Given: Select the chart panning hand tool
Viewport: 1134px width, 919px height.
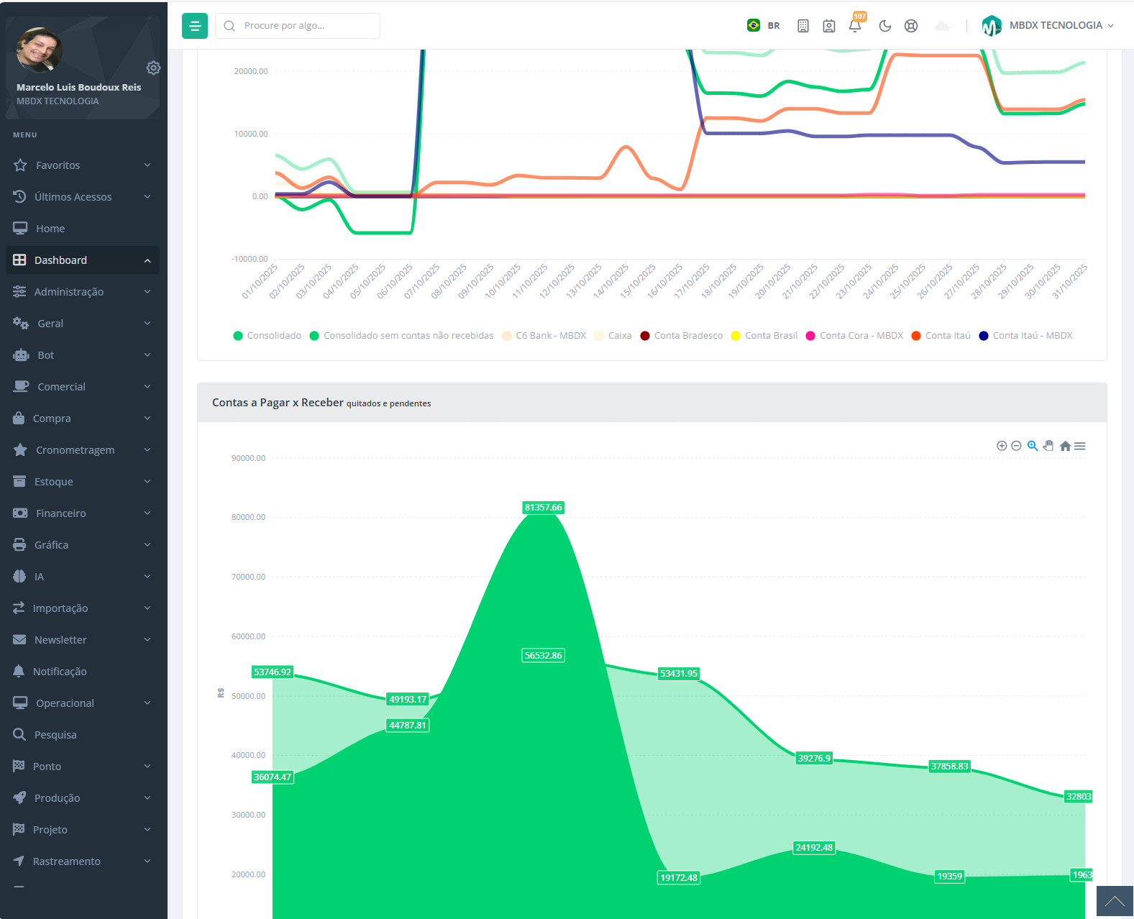Looking at the screenshot, I should [1048, 446].
